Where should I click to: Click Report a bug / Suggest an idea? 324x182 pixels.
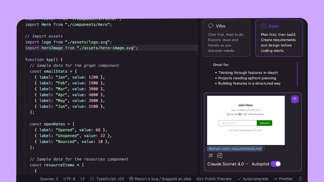[163, 179]
